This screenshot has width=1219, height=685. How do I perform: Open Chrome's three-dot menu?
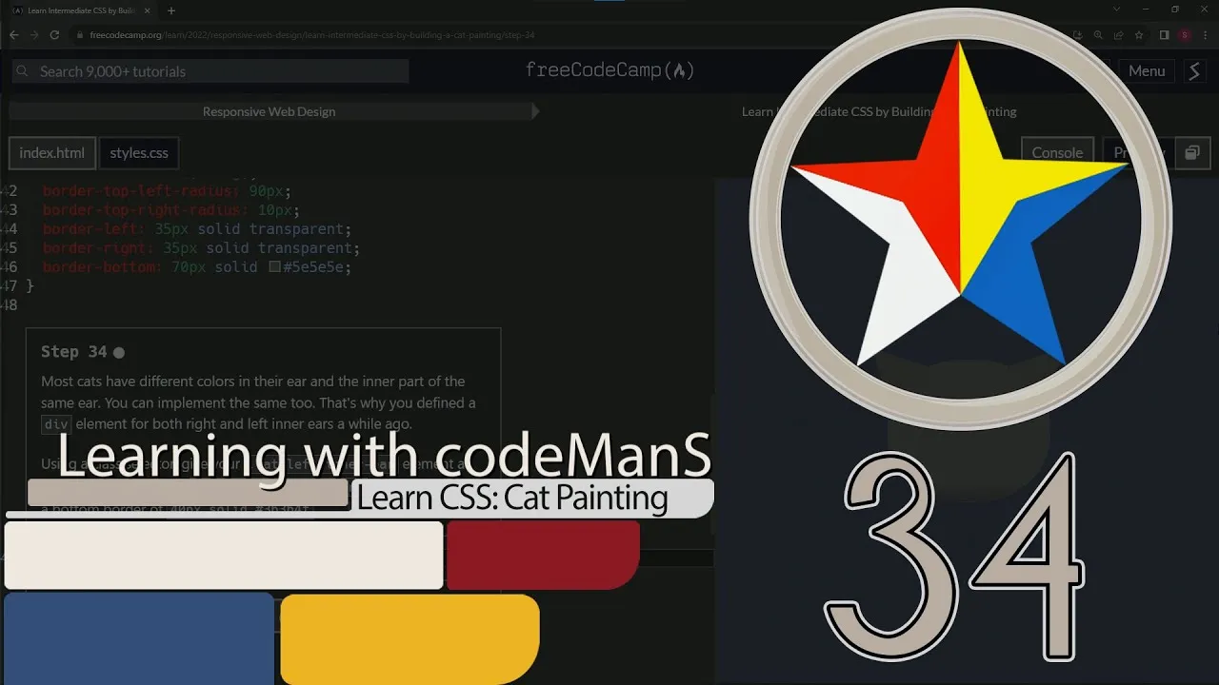[x=1206, y=35]
